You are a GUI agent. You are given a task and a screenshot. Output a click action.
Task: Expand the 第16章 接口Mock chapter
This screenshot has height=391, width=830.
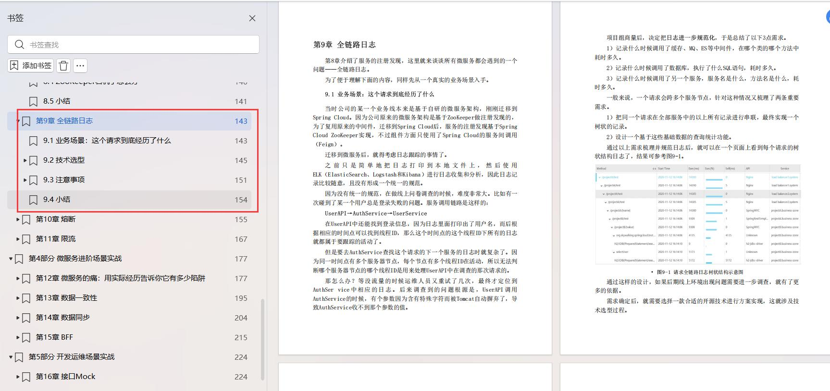click(18, 377)
